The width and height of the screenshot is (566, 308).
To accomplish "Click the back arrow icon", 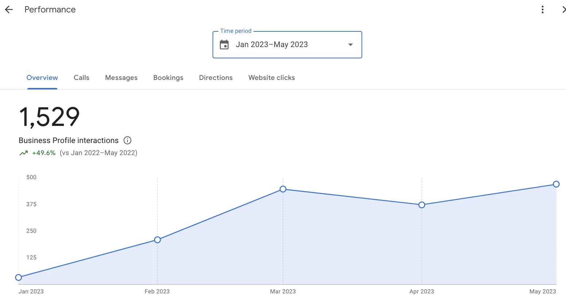I will (x=9, y=10).
